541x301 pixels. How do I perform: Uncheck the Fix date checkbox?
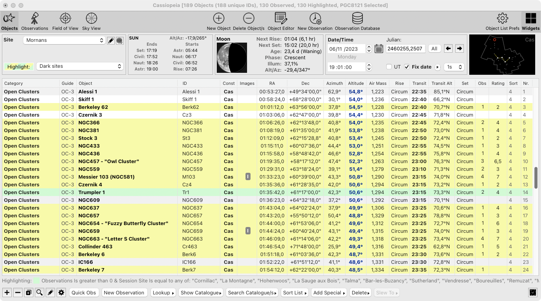[x=406, y=67]
